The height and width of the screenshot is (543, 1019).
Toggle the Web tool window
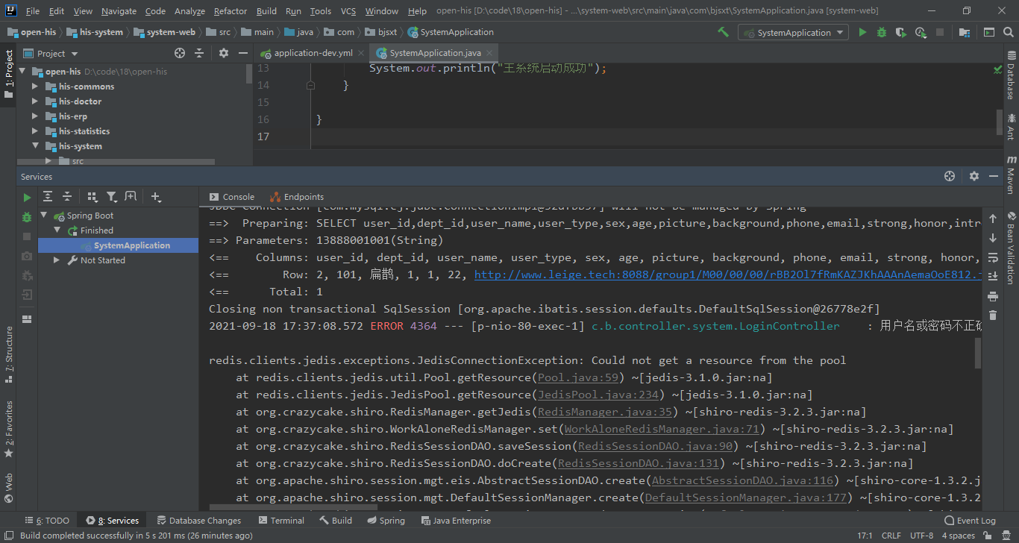8,488
